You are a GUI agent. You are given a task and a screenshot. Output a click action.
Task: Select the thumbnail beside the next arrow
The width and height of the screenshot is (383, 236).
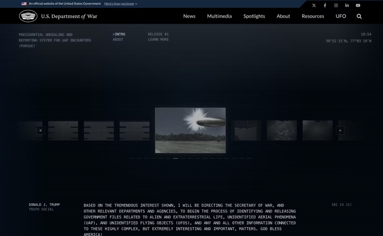click(318, 130)
